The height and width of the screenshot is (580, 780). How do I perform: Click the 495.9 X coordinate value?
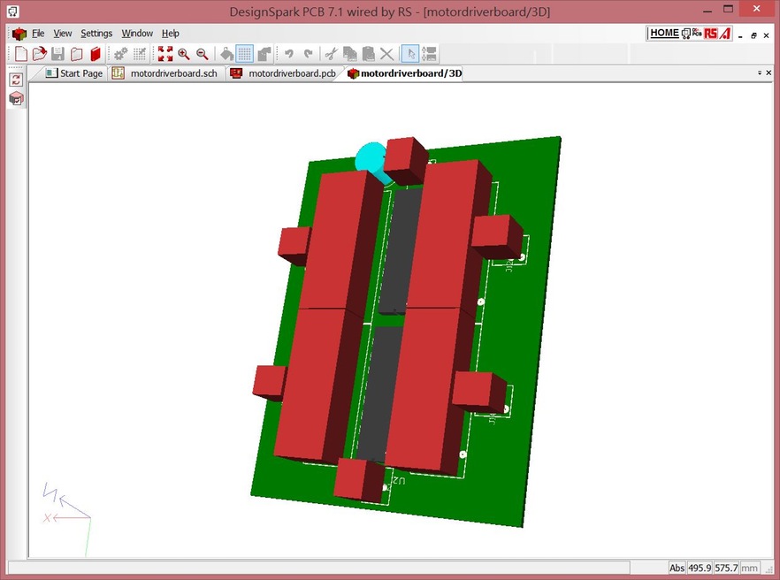[699, 568]
